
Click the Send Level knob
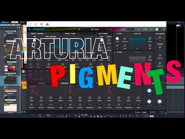160,63
